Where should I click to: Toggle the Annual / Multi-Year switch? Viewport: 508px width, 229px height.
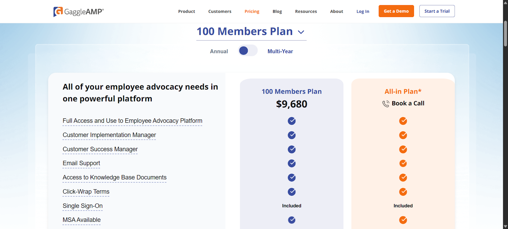click(x=248, y=51)
